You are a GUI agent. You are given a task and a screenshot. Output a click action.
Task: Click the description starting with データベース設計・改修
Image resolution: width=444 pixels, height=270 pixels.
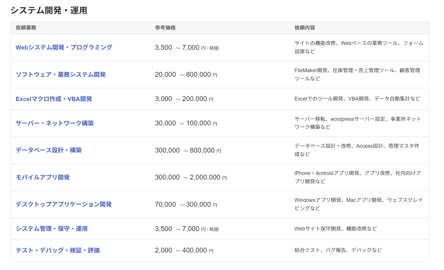point(357,150)
